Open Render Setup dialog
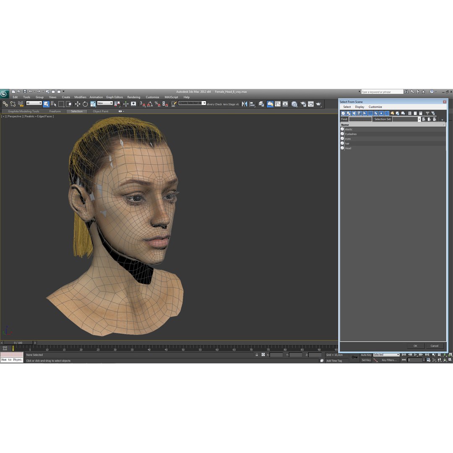The height and width of the screenshot is (453, 453). tap(303, 104)
